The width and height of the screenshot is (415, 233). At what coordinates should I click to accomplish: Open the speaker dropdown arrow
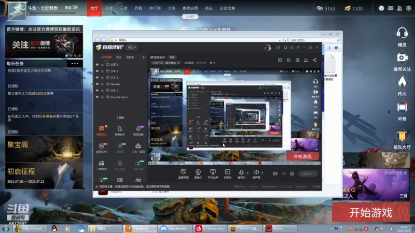point(262,173)
